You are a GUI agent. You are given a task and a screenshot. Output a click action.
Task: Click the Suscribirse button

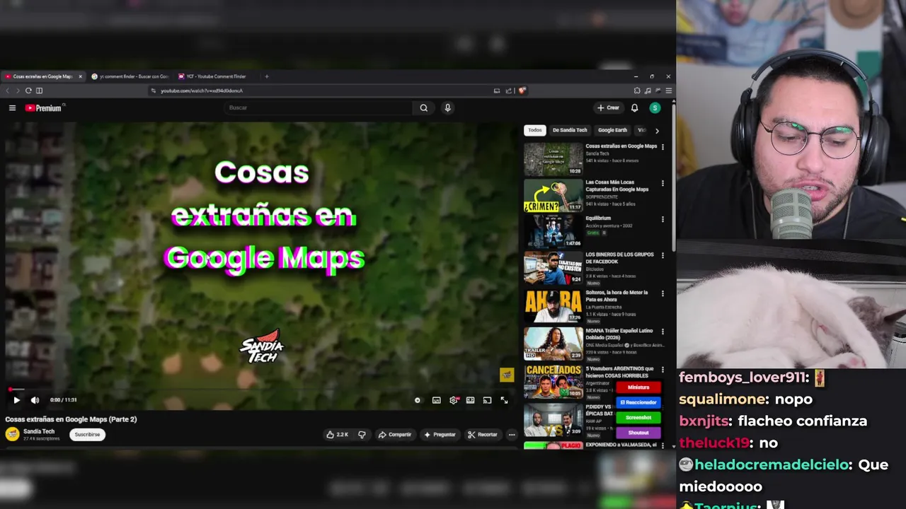click(x=87, y=435)
